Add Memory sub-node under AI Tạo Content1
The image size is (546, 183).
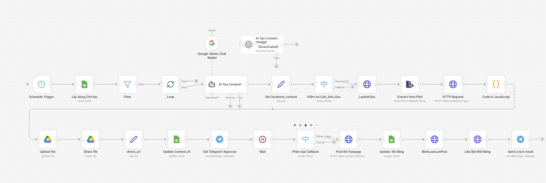click(x=230, y=106)
